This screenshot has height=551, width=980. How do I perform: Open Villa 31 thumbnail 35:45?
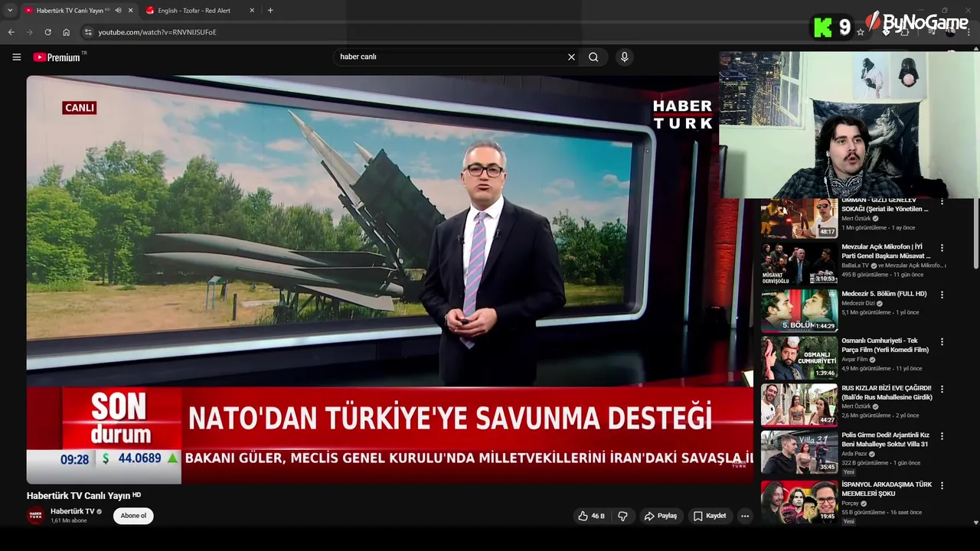[x=799, y=452]
